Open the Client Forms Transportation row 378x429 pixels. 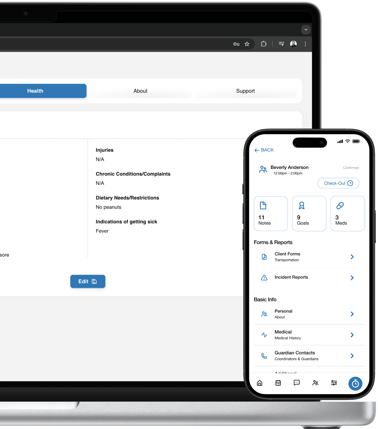point(309,257)
